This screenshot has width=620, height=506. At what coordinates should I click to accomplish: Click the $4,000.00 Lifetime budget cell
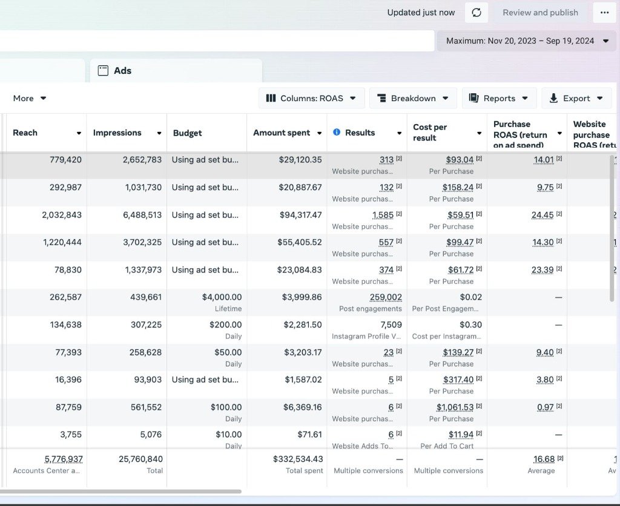pyautogui.click(x=222, y=297)
